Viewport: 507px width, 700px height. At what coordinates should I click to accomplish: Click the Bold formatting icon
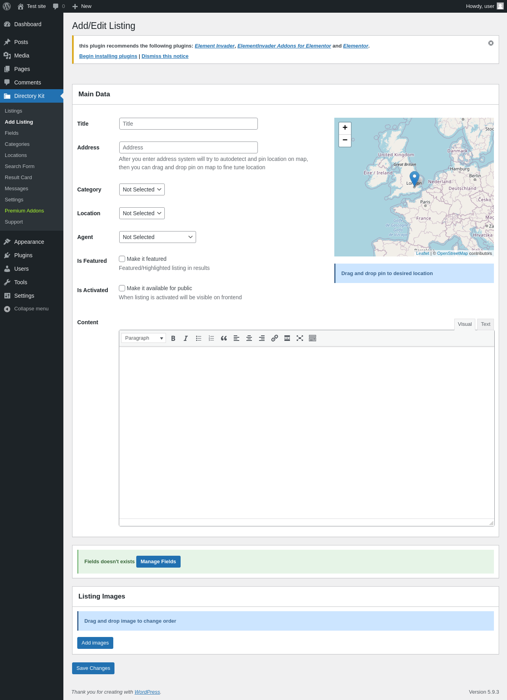pos(173,338)
